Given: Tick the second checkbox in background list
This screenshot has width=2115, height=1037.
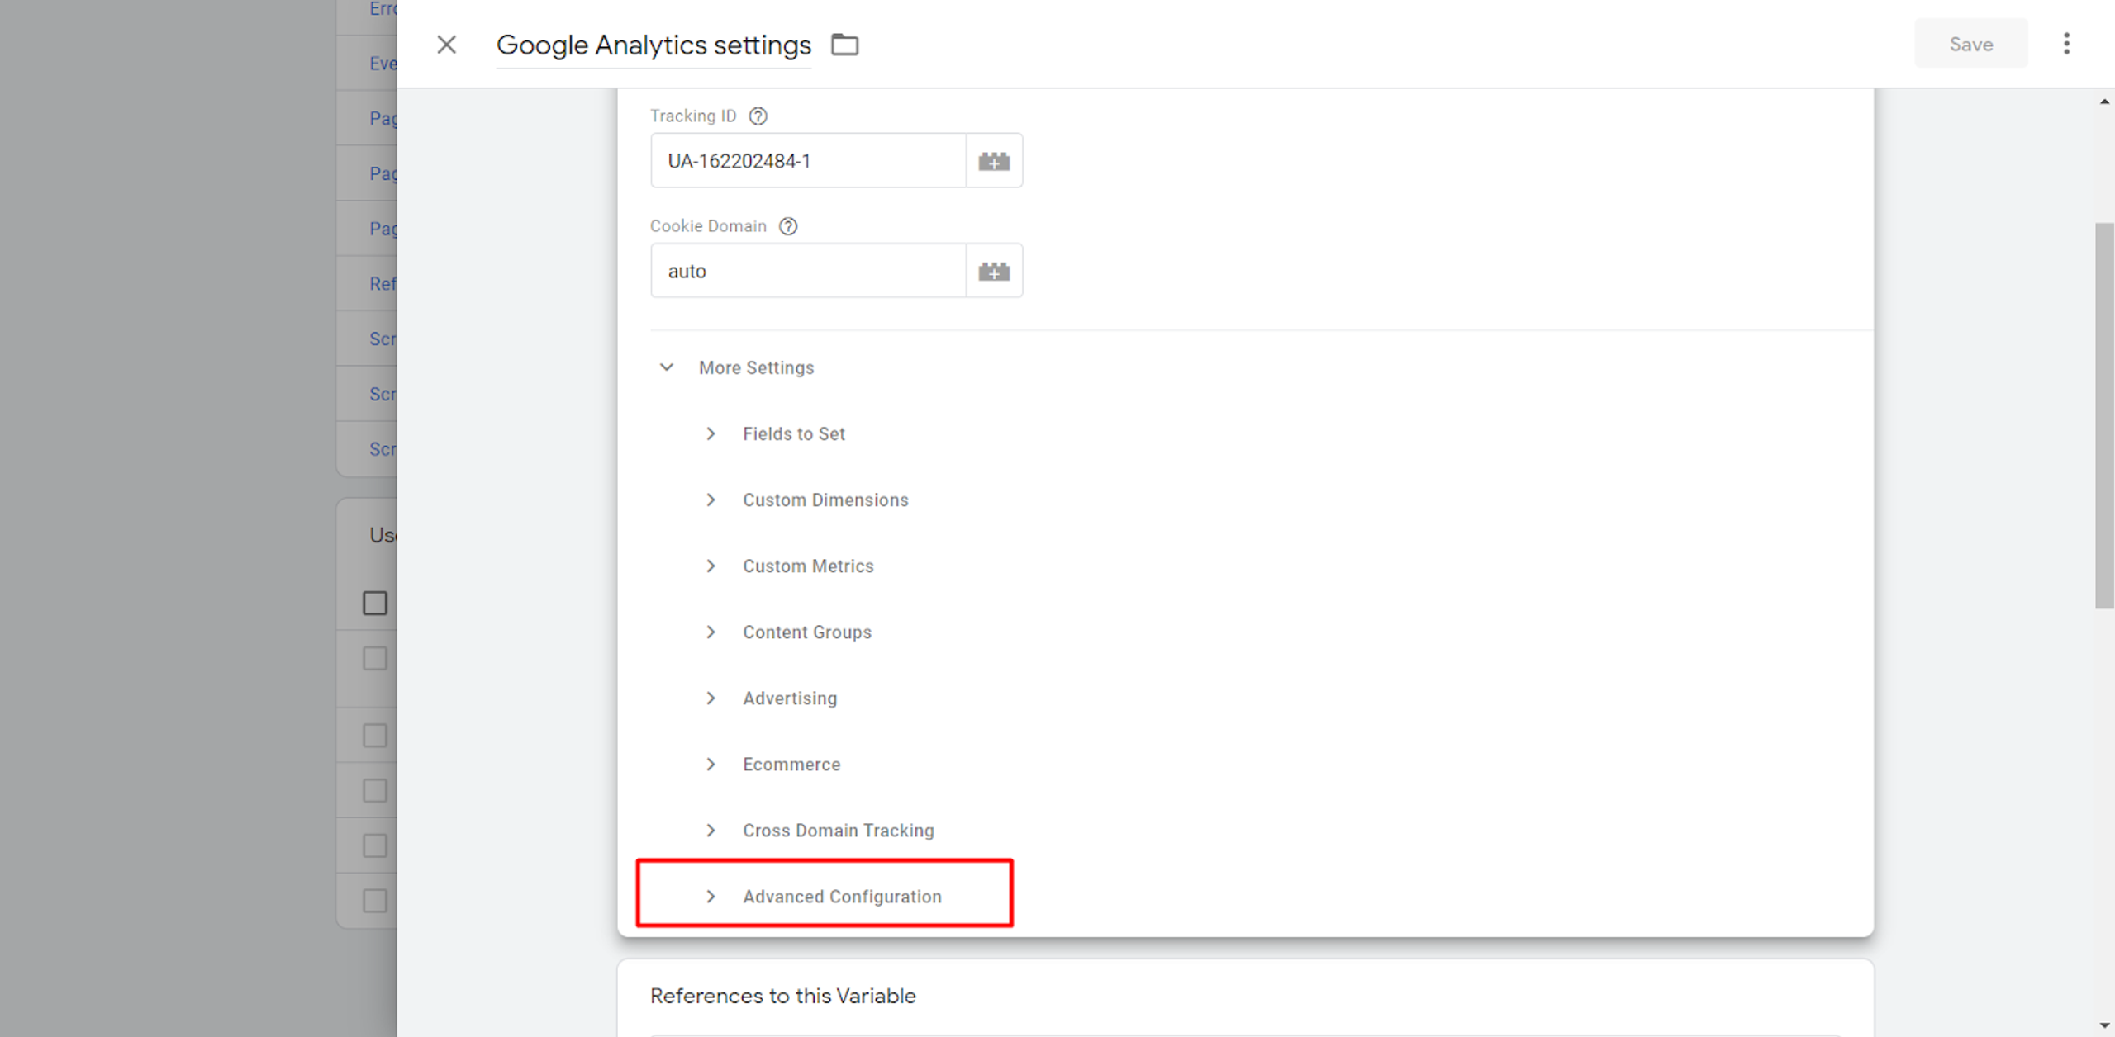Looking at the screenshot, I should tap(375, 658).
